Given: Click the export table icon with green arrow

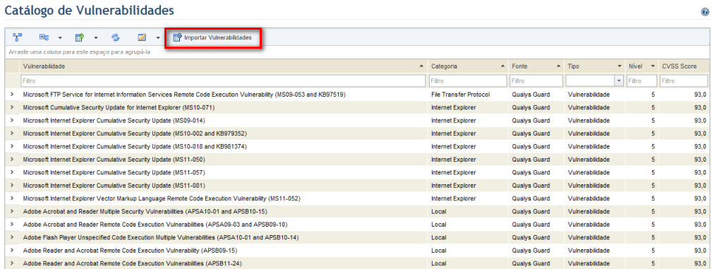Looking at the screenshot, I should (x=79, y=37).
